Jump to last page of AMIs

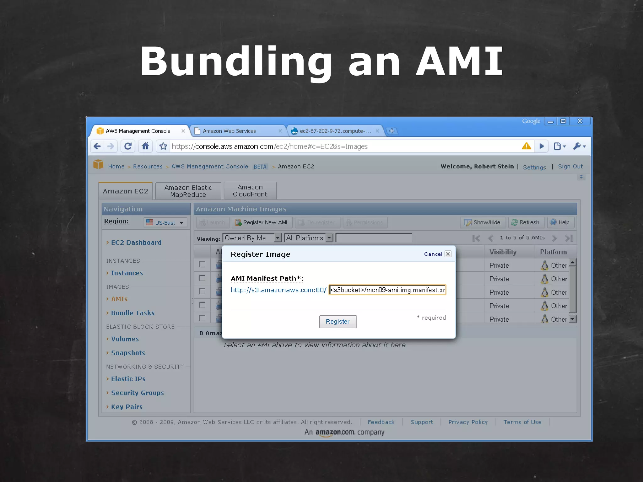569,238
